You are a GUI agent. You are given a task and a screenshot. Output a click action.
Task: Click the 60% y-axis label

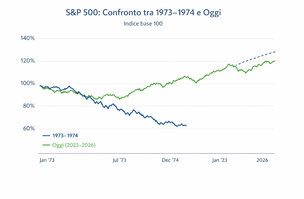point(28,129)
